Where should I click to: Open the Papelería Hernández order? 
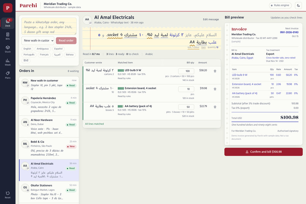pos(49,105)
